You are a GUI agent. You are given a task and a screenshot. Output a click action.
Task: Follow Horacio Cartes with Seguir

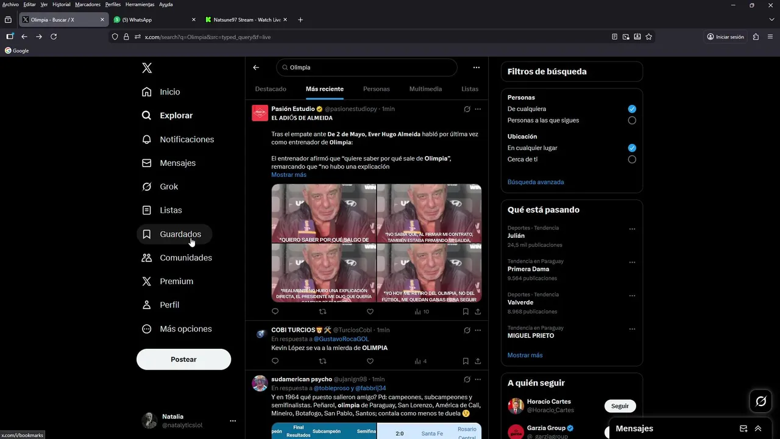pyautogui.click(x=620, y=406)
